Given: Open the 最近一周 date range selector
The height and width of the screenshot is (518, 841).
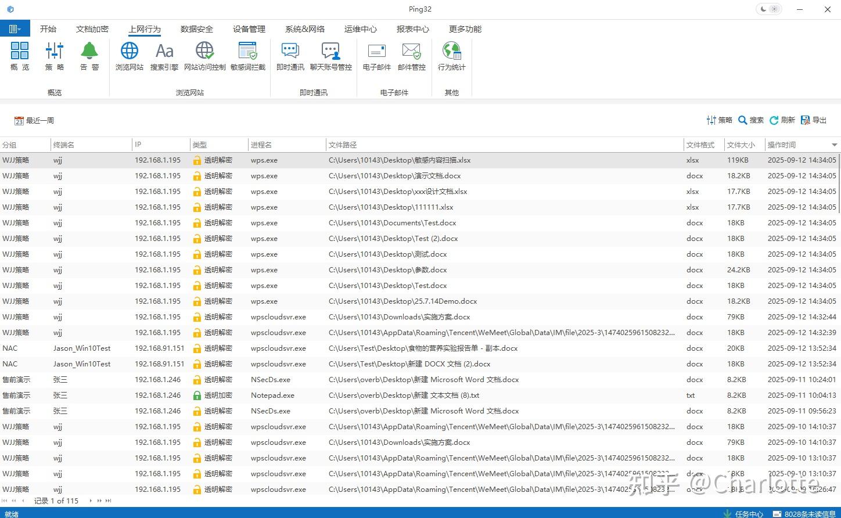Looking at the screenshot, I should 34,120.
